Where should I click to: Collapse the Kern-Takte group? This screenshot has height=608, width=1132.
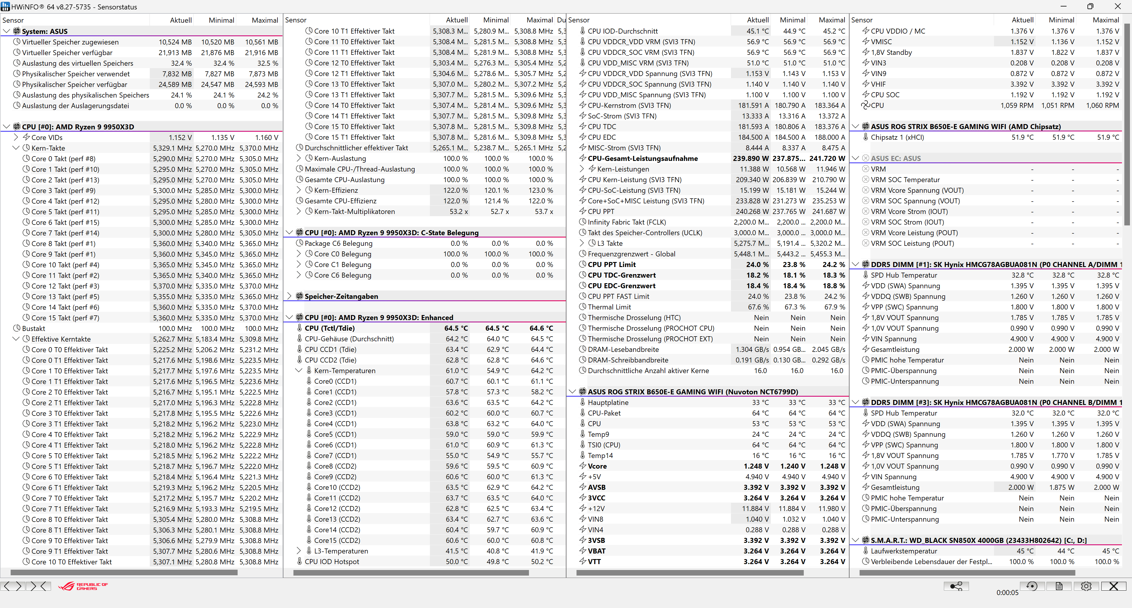point(16,148)
